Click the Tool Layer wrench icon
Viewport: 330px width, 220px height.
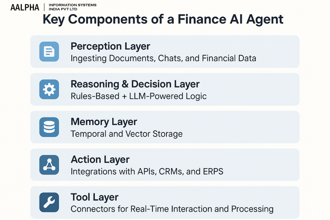click(49, 202)
